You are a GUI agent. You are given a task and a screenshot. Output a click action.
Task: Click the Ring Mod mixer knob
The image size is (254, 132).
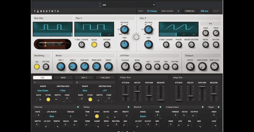point(97,66)
